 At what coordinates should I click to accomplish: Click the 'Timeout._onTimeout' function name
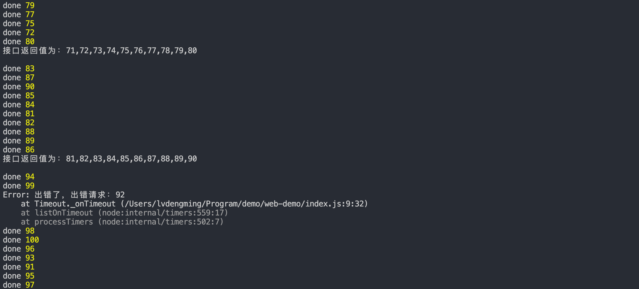click(75, 204)
